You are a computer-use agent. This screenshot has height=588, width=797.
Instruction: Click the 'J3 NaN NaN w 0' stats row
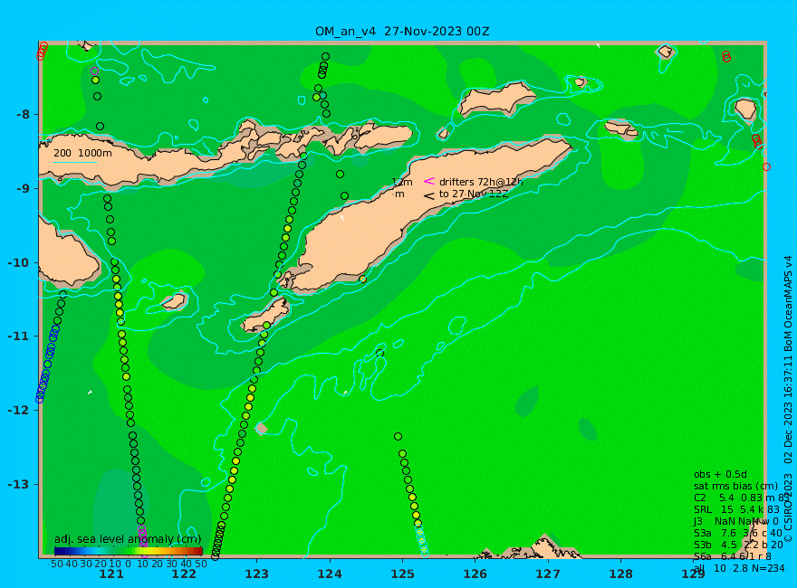pos(736,521)
